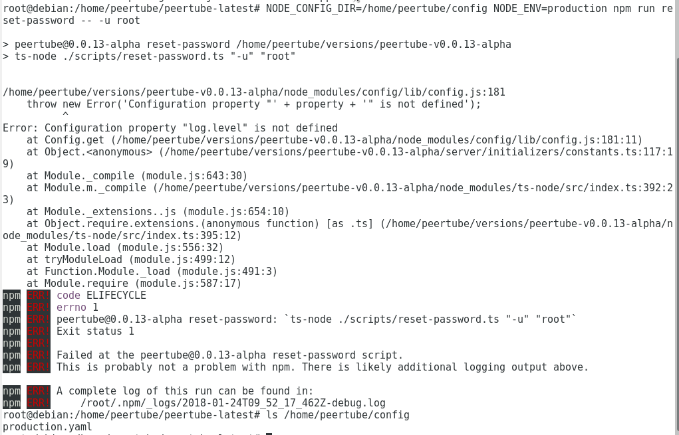Click the config.js:181 file path line
The height and width of the screenshot is (435, 679).
(x=254, y=92)
